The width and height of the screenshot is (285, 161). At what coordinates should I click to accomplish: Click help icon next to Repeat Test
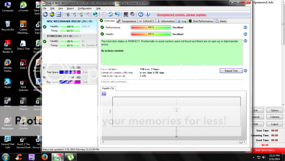245,71
